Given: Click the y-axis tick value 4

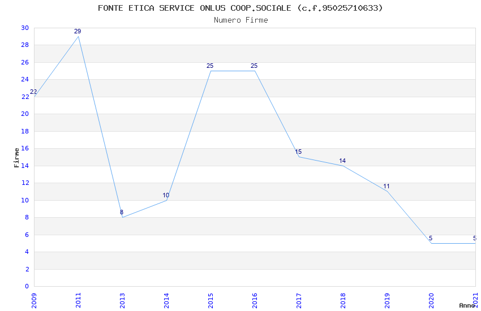Looking at the screenshot, I should pyautogui.click(x=27, y=252).
